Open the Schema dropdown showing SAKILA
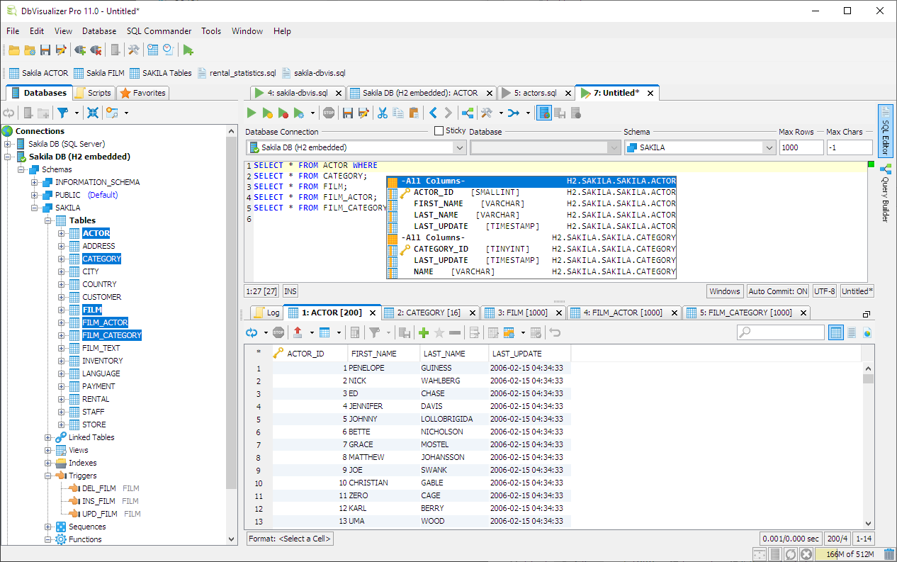This screenshot has height=562, width=897. (x=769, y=147)
